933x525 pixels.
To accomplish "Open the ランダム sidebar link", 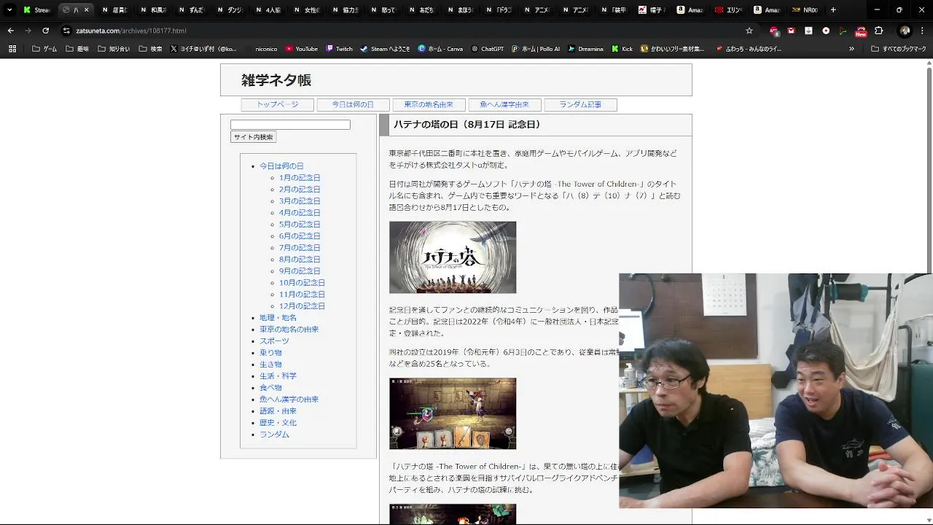I will pyautogui.click(x=274, y=435).
